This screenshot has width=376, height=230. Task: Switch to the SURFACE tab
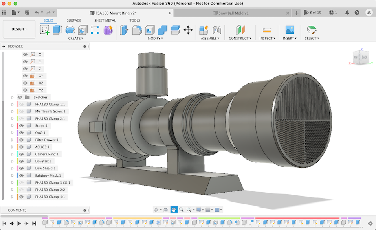73,20
